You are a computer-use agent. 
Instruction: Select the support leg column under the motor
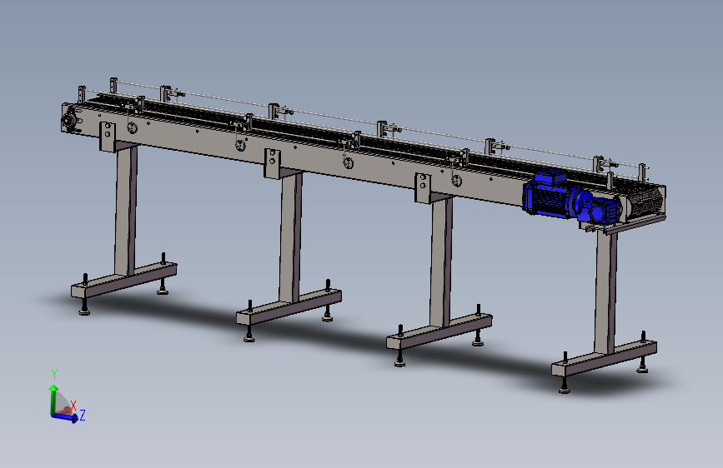[606, 292]
